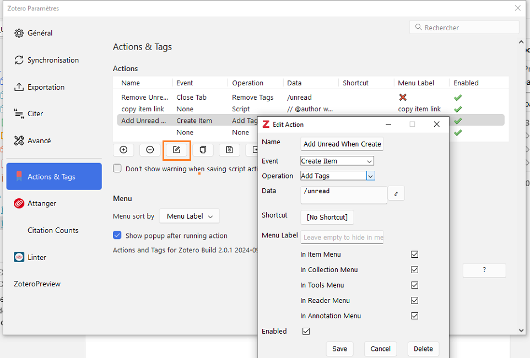The image size is (530, 358).
Task: Click the Zotero Z icon in Edit Action title
Action: pos(266,124)
